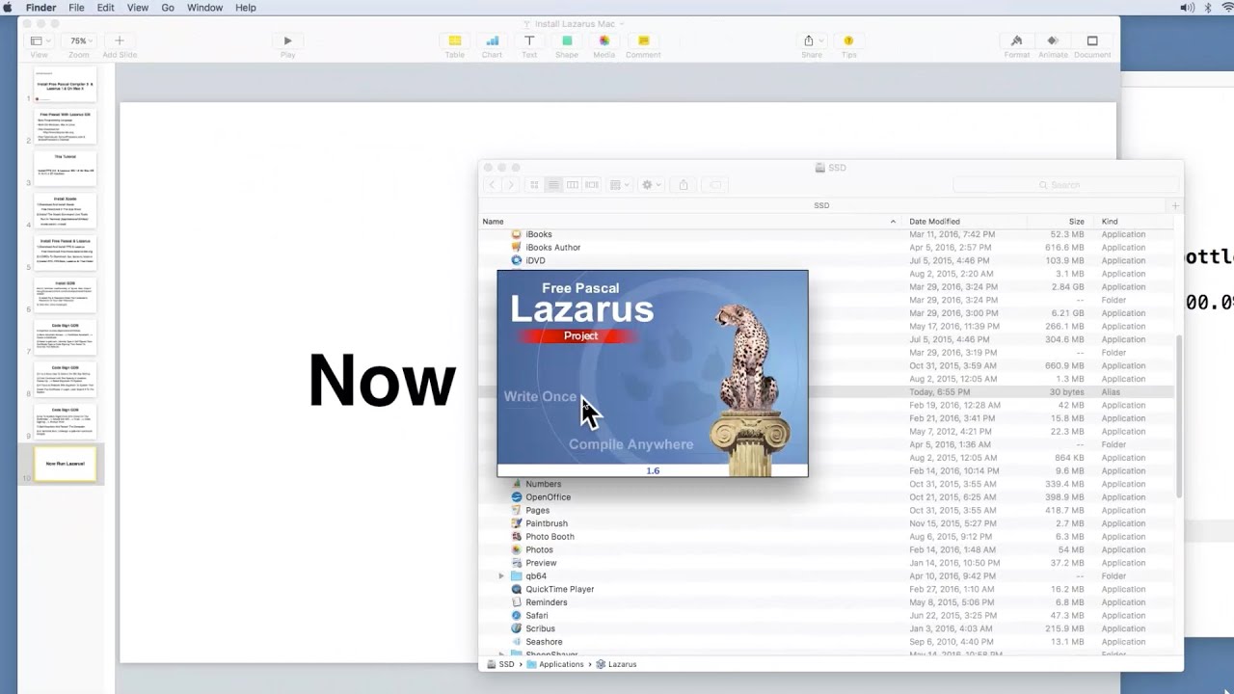Open Keynote View options dropdown
The image size is (1234, 694).
pos(39,41)
